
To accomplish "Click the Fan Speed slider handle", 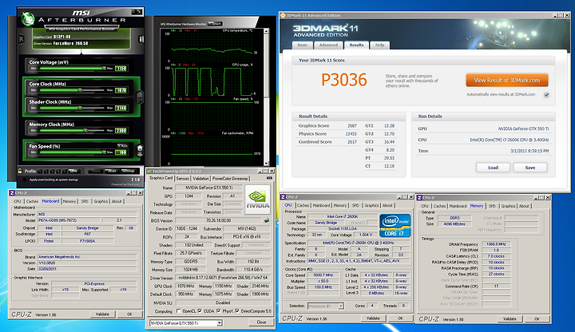I will pos(104,152).
